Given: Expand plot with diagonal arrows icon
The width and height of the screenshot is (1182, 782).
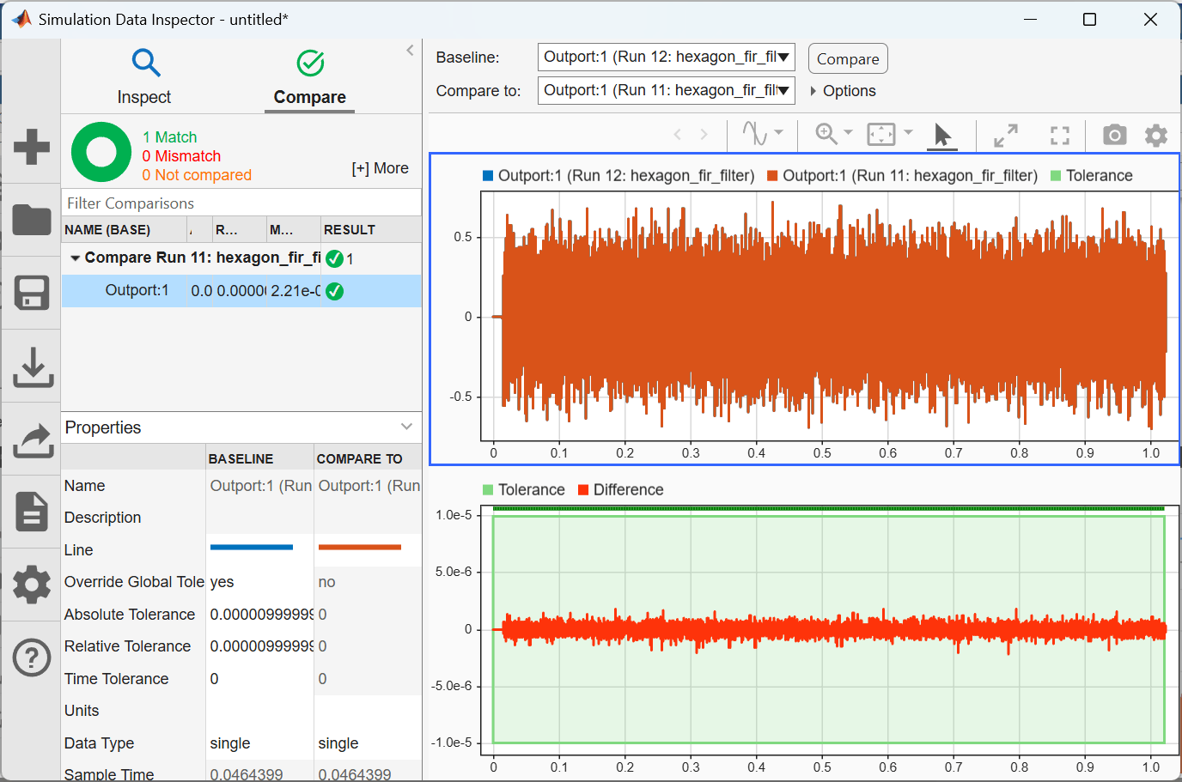Looking at the screenshot, I should pos(1006,135).
